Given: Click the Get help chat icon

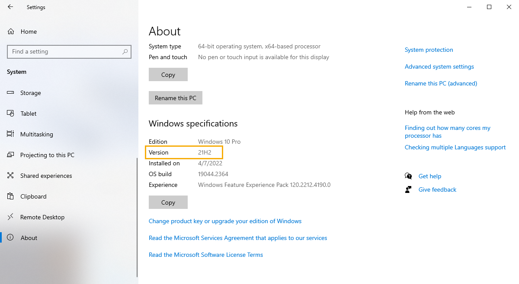Looking at the screenshot, I should 408,176.
